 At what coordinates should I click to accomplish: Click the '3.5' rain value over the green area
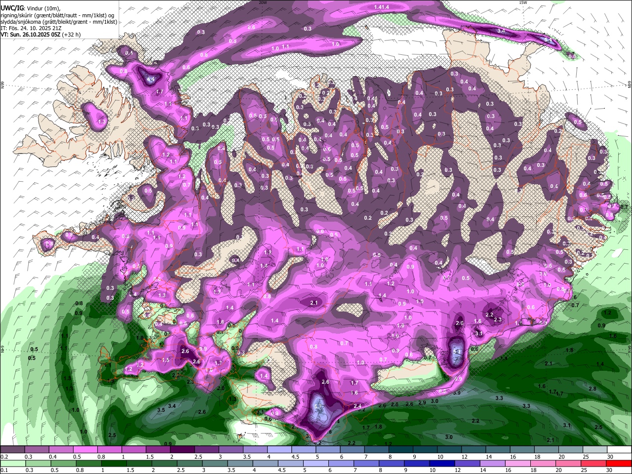[161, 410]
